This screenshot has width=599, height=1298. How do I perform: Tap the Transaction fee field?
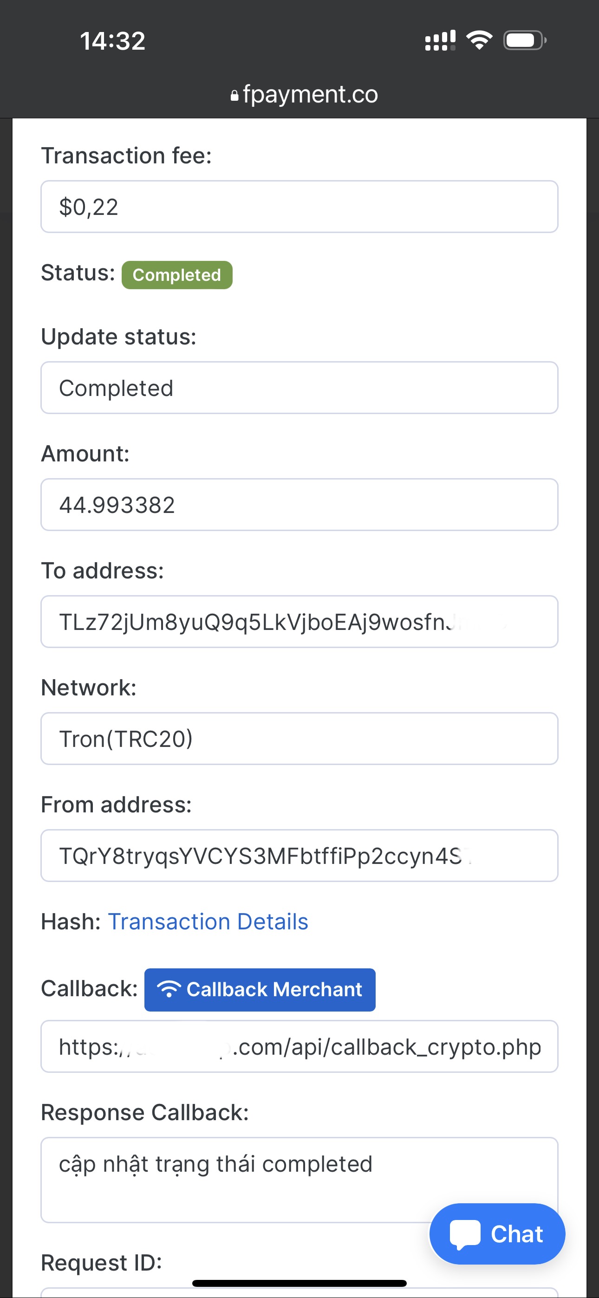pos(299,207)
